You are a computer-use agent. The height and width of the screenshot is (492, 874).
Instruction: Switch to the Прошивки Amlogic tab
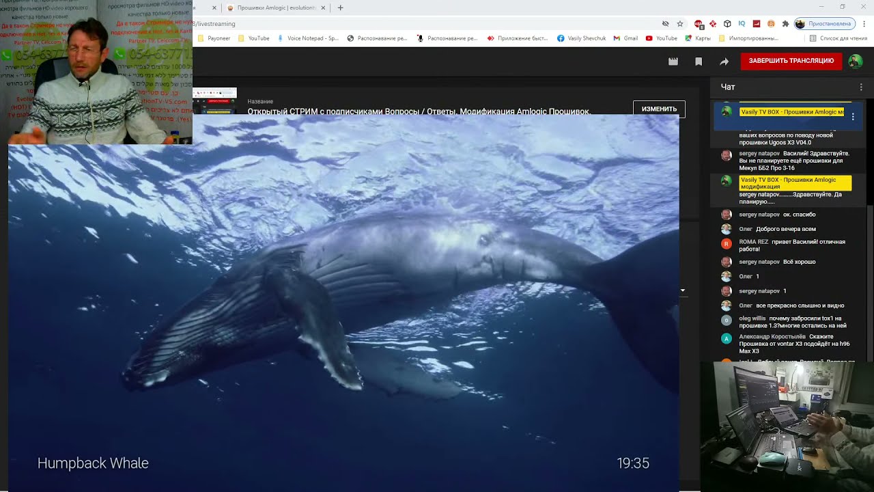coord(277,8)
